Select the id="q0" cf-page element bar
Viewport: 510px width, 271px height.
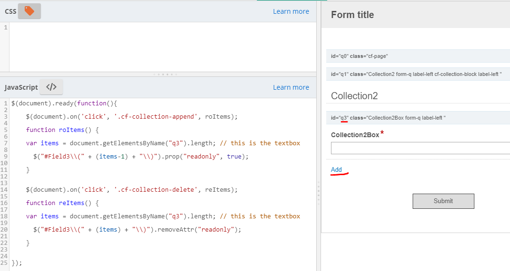(x=418, y=56)
